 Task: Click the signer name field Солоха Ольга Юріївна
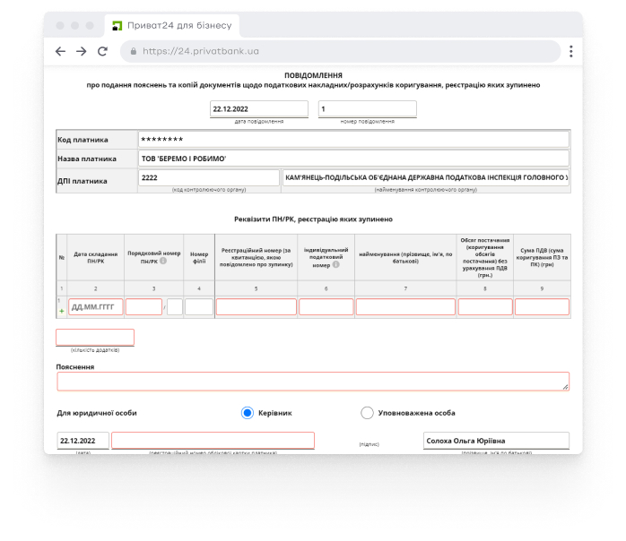[x=496, y=441]
